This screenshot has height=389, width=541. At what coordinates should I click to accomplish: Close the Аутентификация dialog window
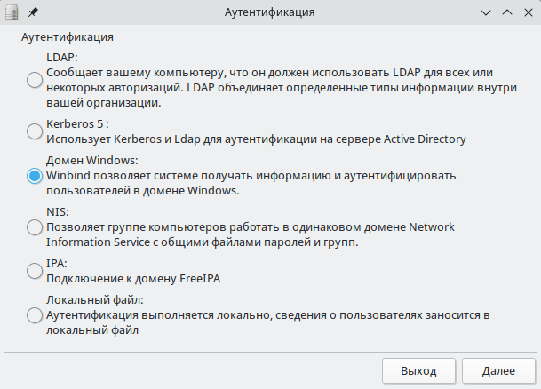point(528,13)
